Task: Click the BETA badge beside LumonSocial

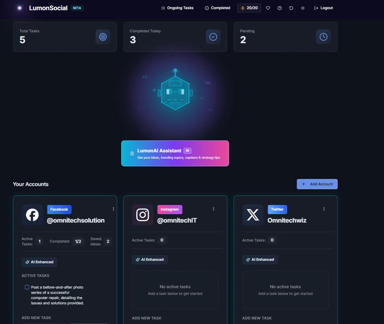Action: pyautogui.click(x=77, y=8)
